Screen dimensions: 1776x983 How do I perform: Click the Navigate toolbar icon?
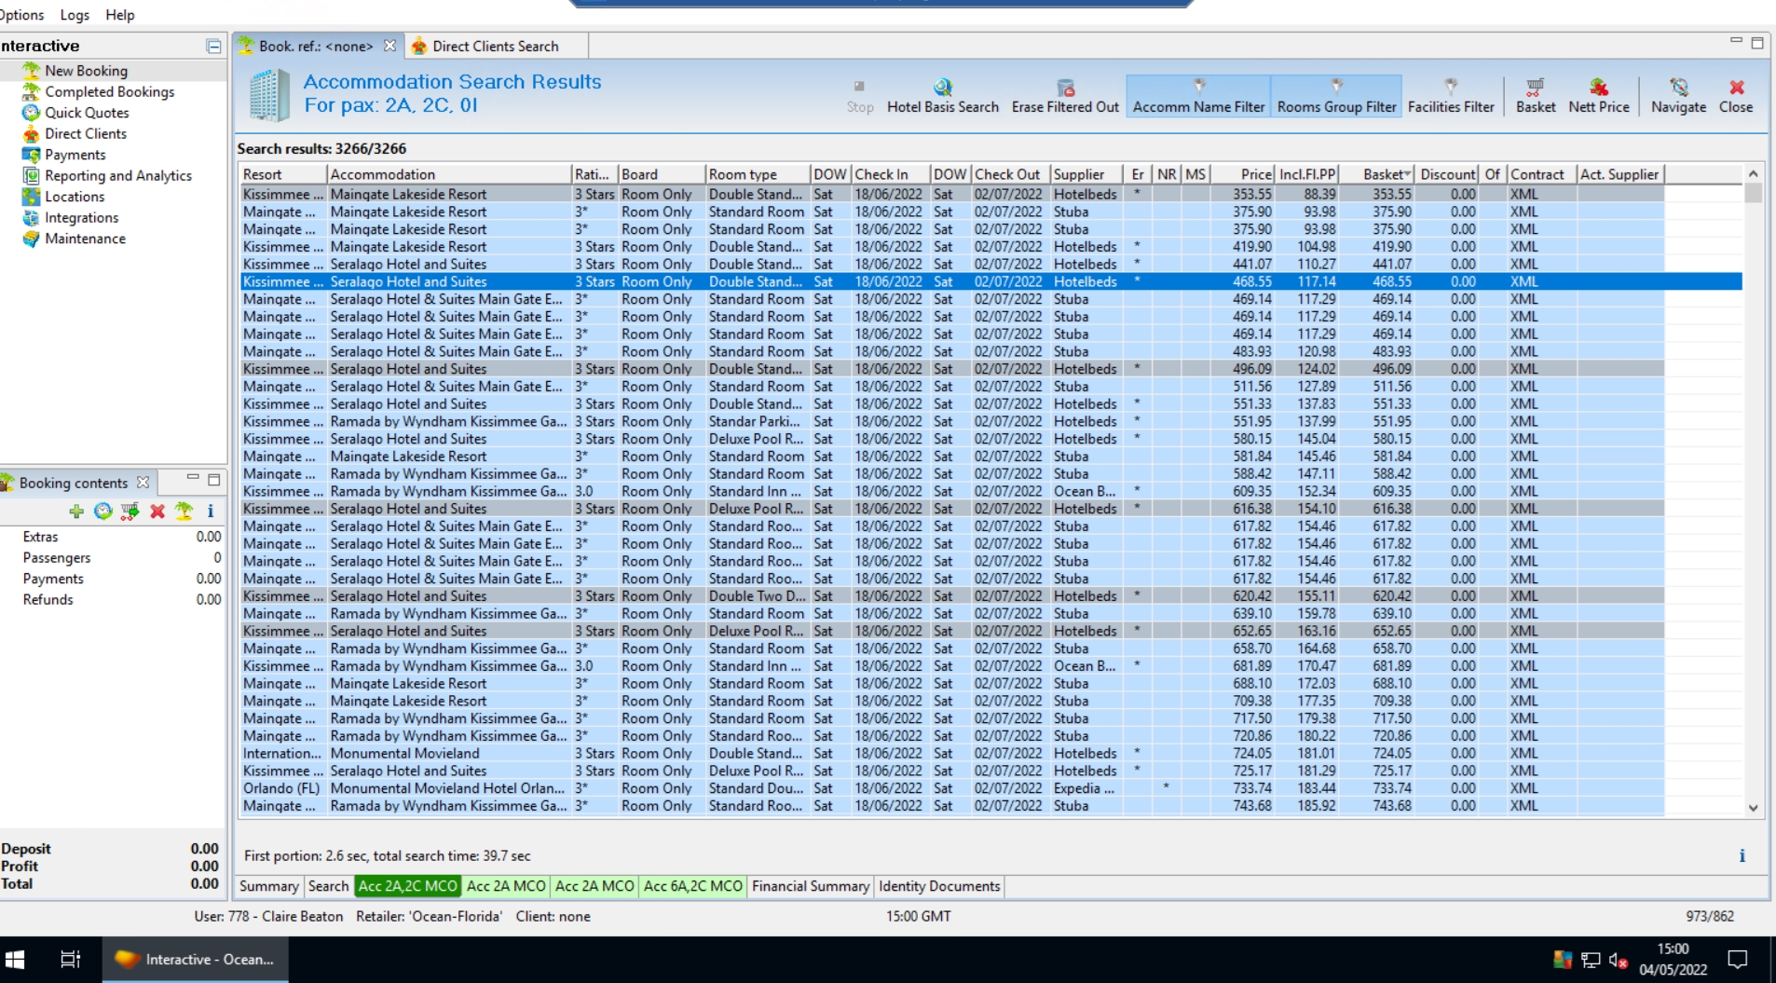coord(1678,96)
